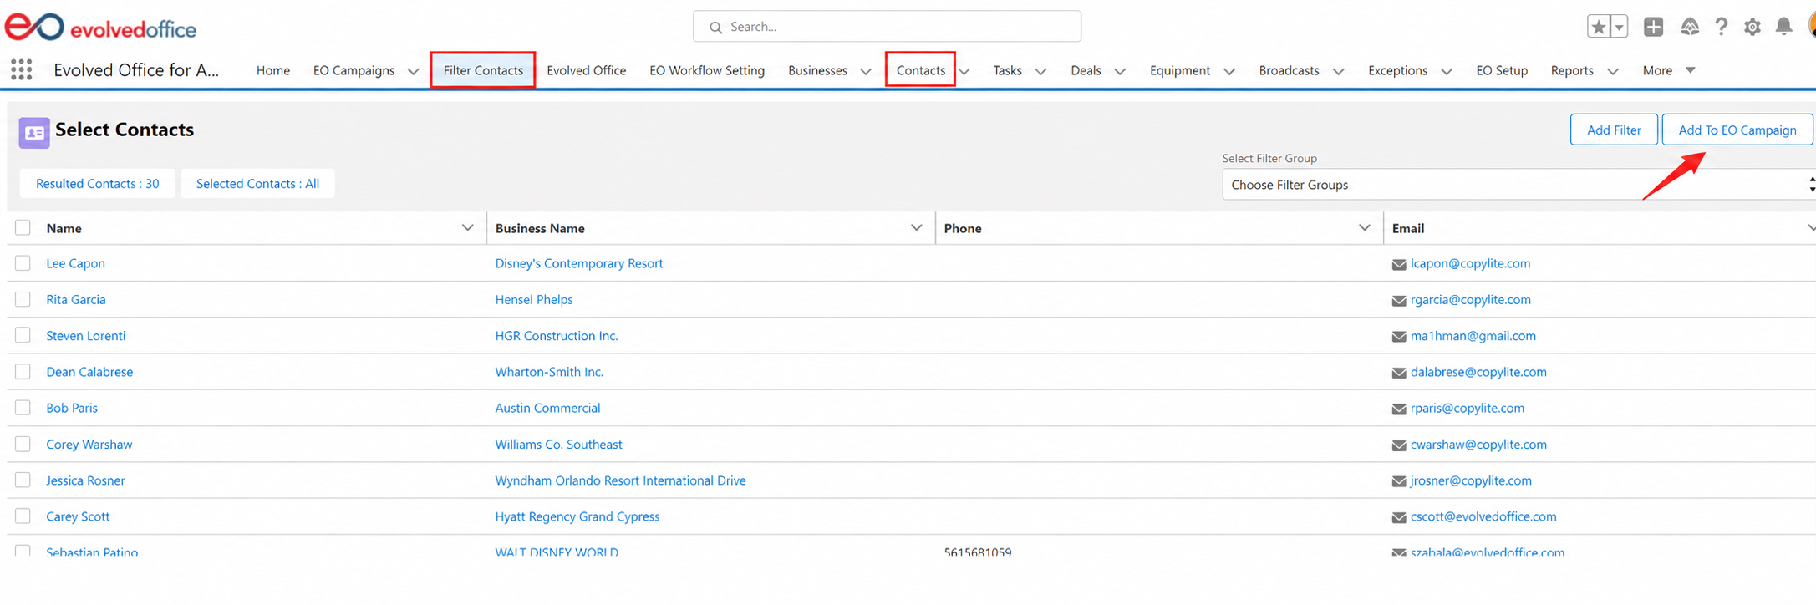Open the App Launcher grid icon
The width and height of the screenshot is (1816, 605).
[22, 70]
